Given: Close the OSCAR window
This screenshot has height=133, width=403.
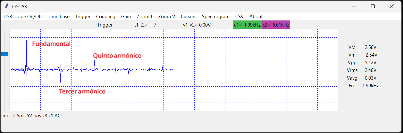Looking at the screenshot, I should pos(391,6).
